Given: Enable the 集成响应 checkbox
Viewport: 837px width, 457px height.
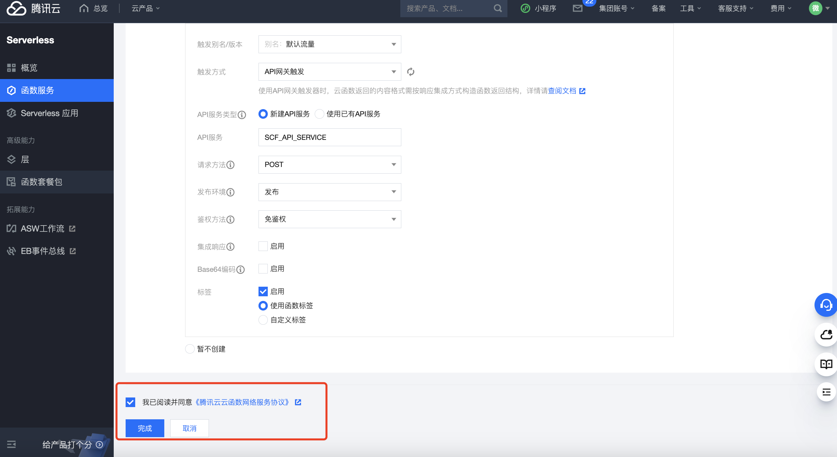Looking at the screenshot, I should (x=263, y=246).
